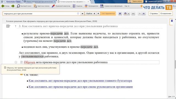The image size is (176, 99).
Task: Expand print options dropdown arrow
Action: (x=129, y=13)
